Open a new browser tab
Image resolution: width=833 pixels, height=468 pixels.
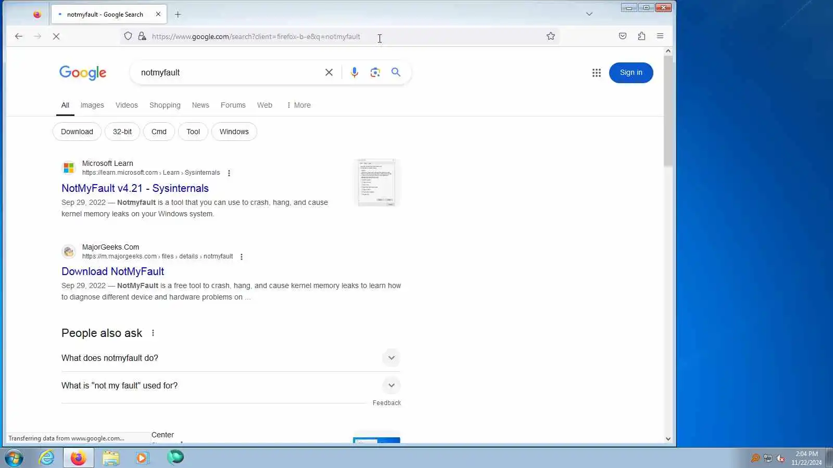[x=178, y=15]
